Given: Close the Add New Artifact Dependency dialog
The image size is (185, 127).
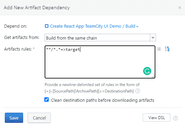Looking at the screenshot, I should coord(180,8).
